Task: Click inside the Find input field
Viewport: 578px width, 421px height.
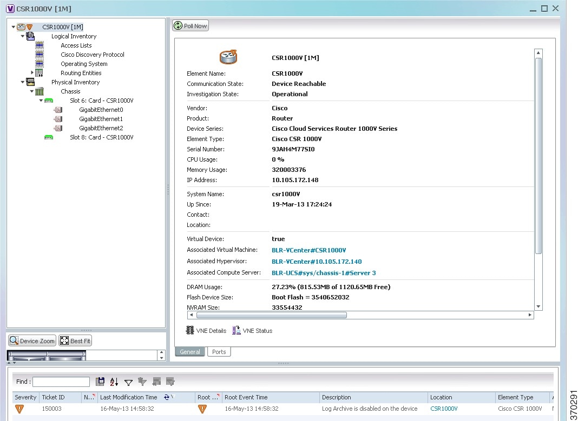Action: pos(61,382)
